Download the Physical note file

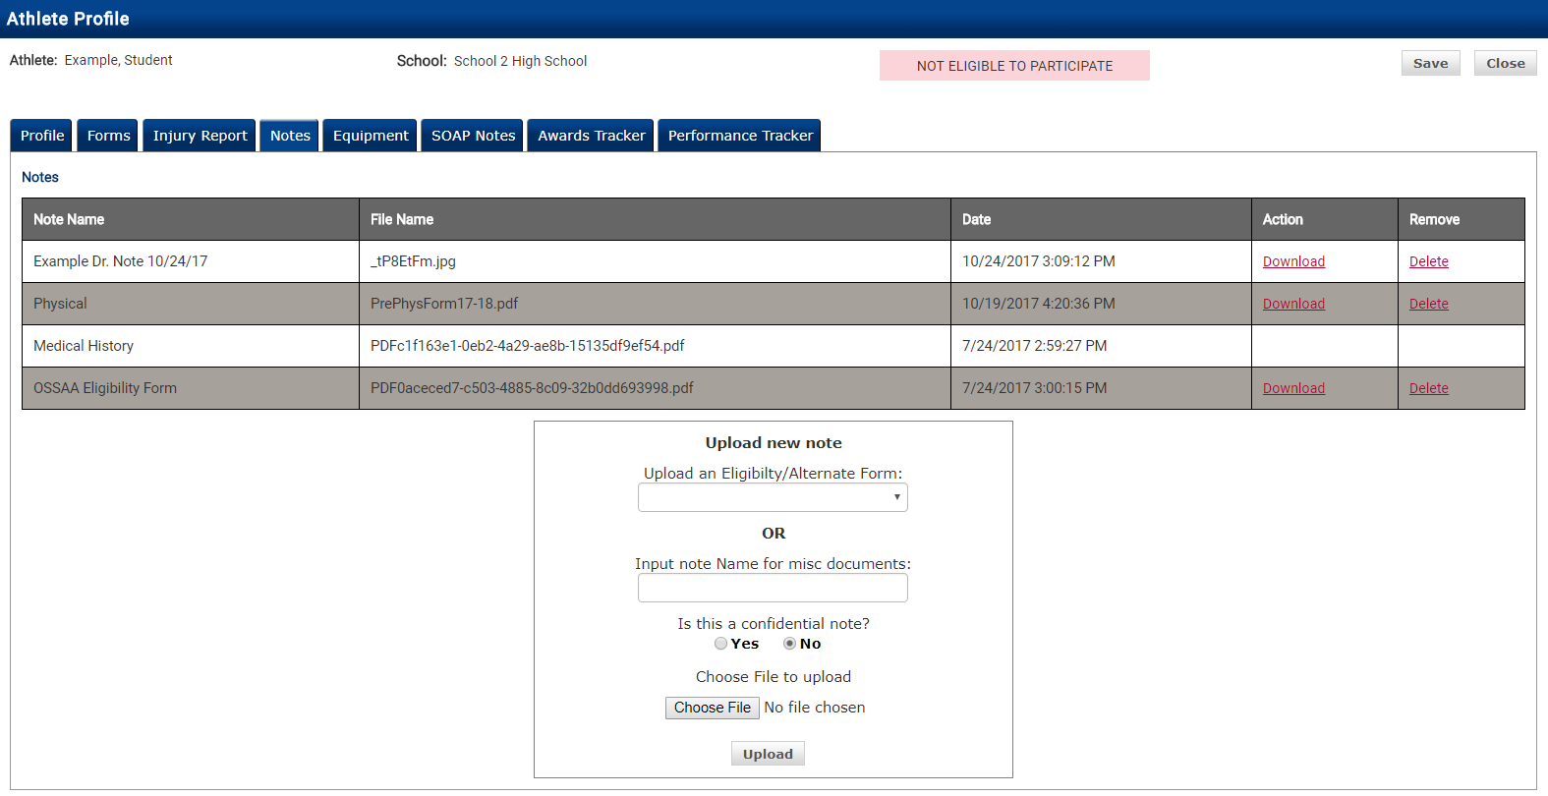(1293, 304)
